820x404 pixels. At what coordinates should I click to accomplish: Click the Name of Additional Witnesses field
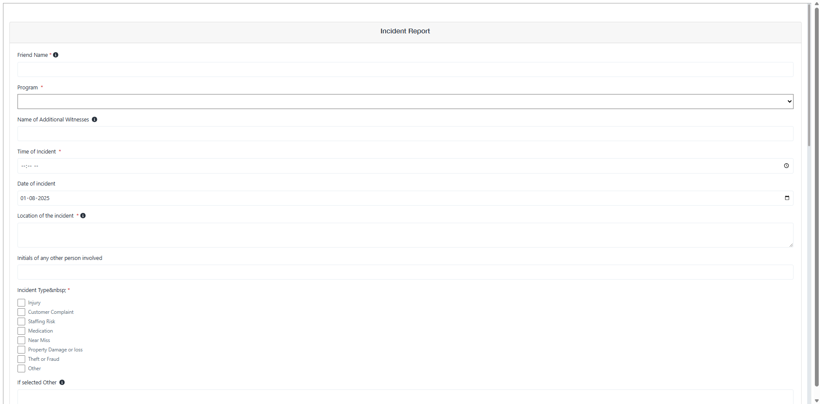point(405,134)
